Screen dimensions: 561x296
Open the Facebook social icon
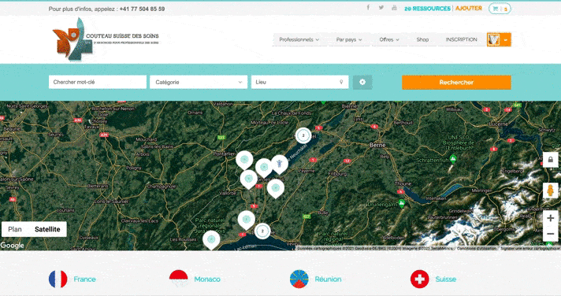(368, 8)
